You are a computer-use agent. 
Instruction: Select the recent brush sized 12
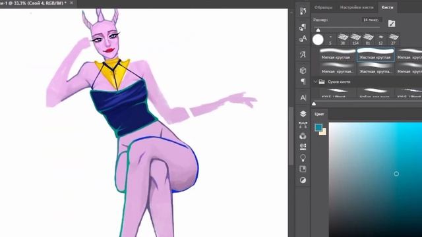tap(380, 39)
